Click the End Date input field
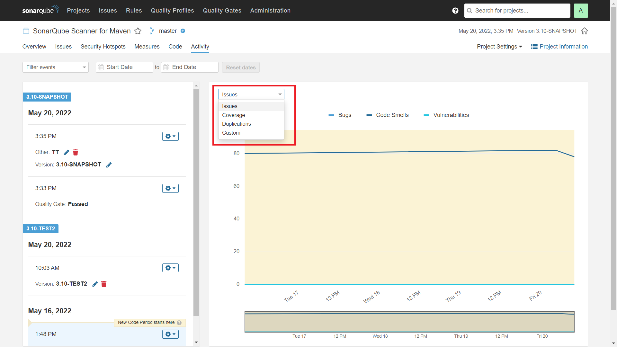 [x=190, y=67]
